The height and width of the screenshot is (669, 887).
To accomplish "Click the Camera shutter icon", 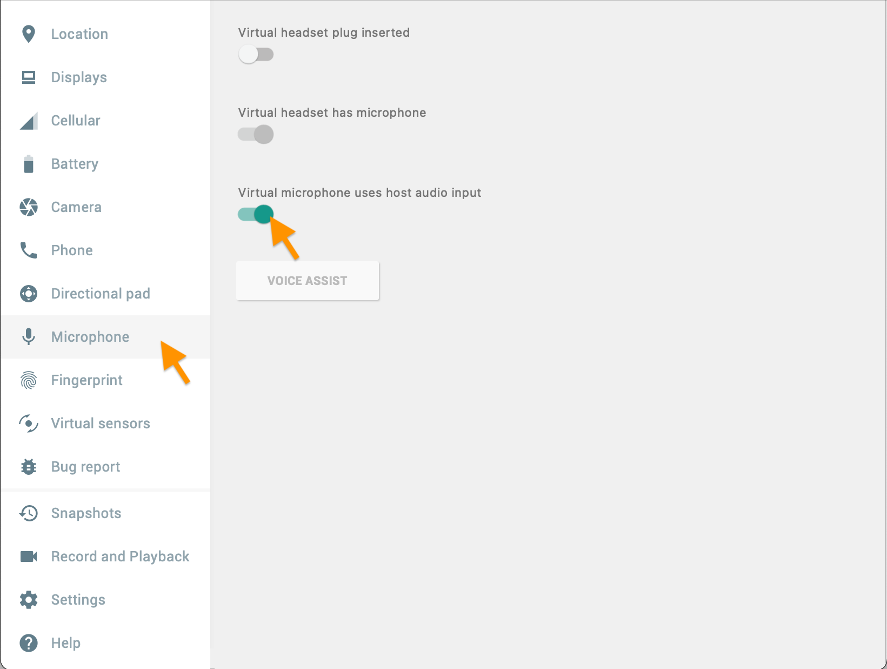I will coord(29,207).
